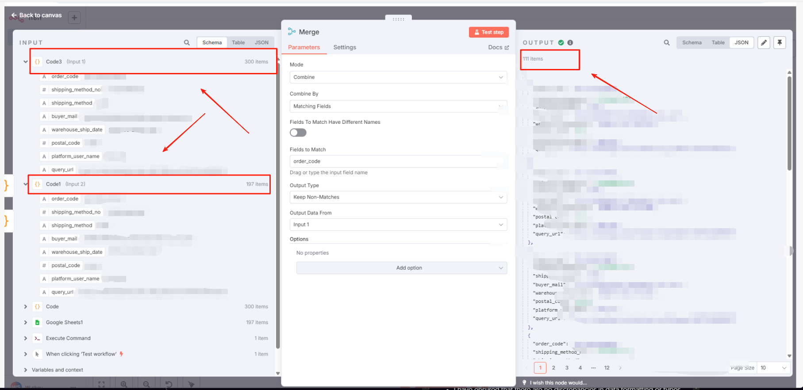Open the Docs link
This screenshot has width=803, height=390.
pos(498,47)
